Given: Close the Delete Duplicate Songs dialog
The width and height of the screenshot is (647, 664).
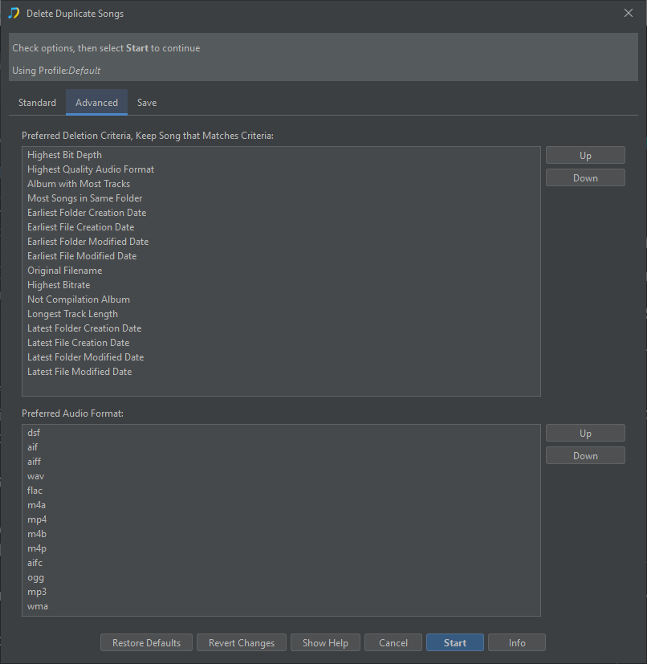Looking at the screenshot, I should [629, 13].
